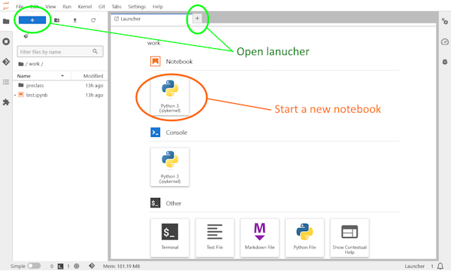Image resolution: width=451 pixels, height=271 pixels.
Task: Click the folder icon in the /work/ breadcrumb
Action: pos(21,64)
